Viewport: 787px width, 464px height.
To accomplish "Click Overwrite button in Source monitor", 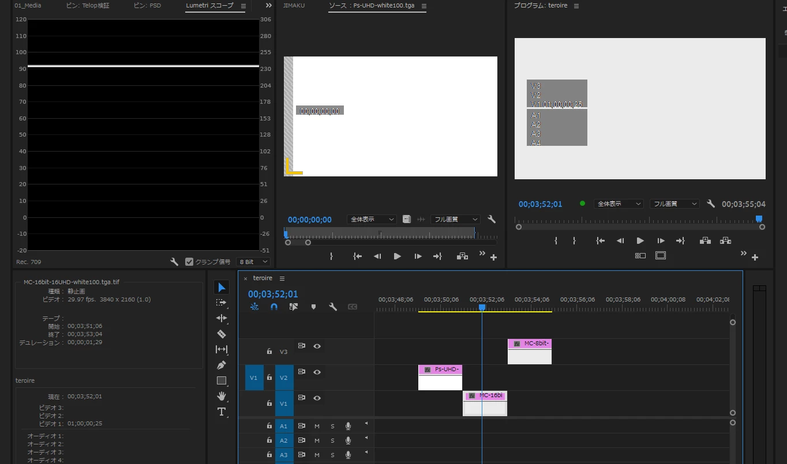I will pos(462,256).
